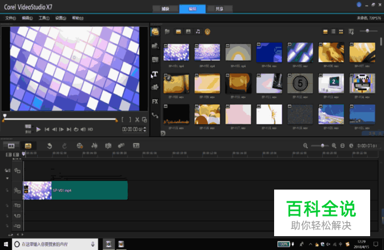Viewport: 384px width, 250px height.
Task: Switch the library to thumbnail view
Action: (x=341, y=32)
